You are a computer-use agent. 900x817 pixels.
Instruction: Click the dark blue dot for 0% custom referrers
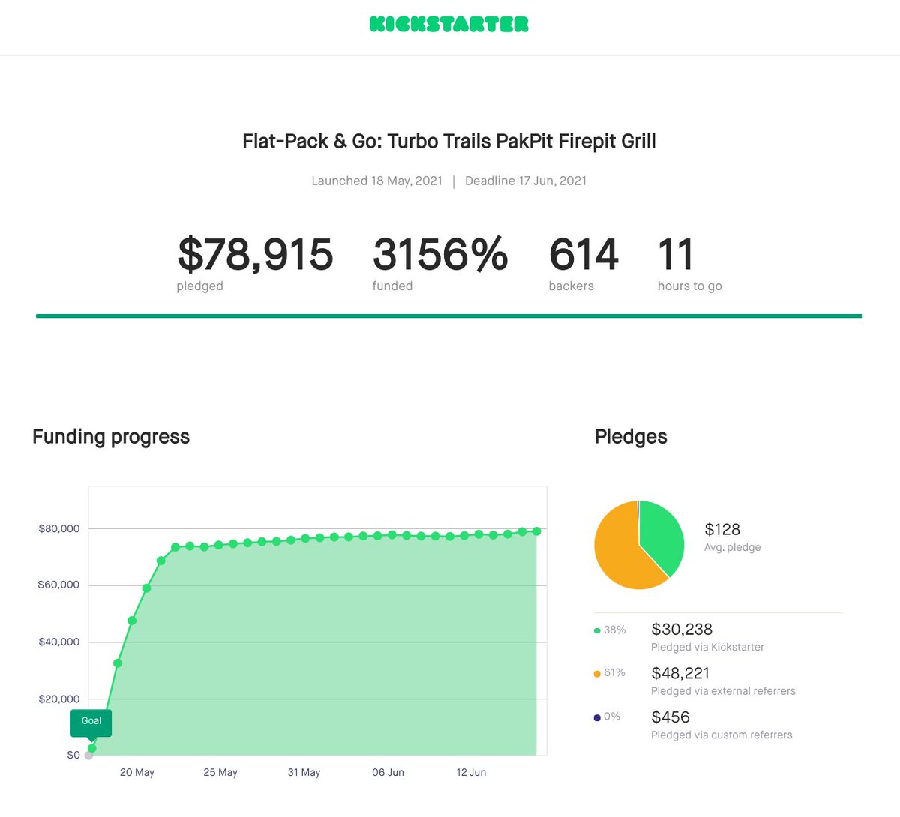coord(597,717)
